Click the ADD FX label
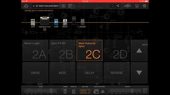170x95 pixels. click(145, 45)
